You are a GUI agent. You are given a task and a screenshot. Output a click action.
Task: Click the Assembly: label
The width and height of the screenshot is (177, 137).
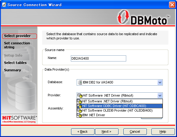[55, 108]
